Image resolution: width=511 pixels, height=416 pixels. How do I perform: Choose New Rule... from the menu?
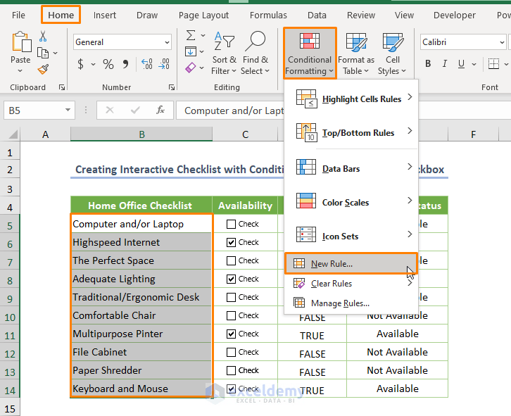click(351, 263)
